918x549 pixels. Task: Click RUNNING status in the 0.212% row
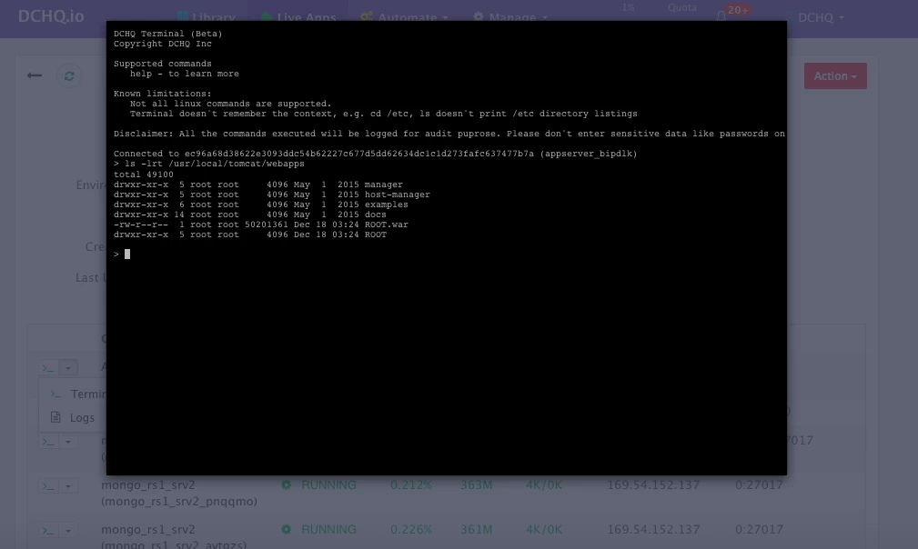point(328,484)
